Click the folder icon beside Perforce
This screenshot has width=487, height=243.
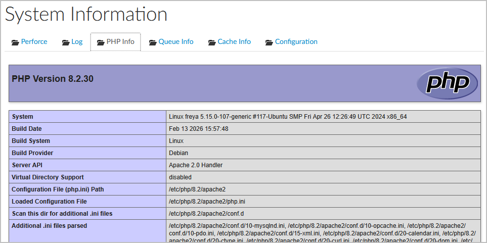tap(15, 42)
